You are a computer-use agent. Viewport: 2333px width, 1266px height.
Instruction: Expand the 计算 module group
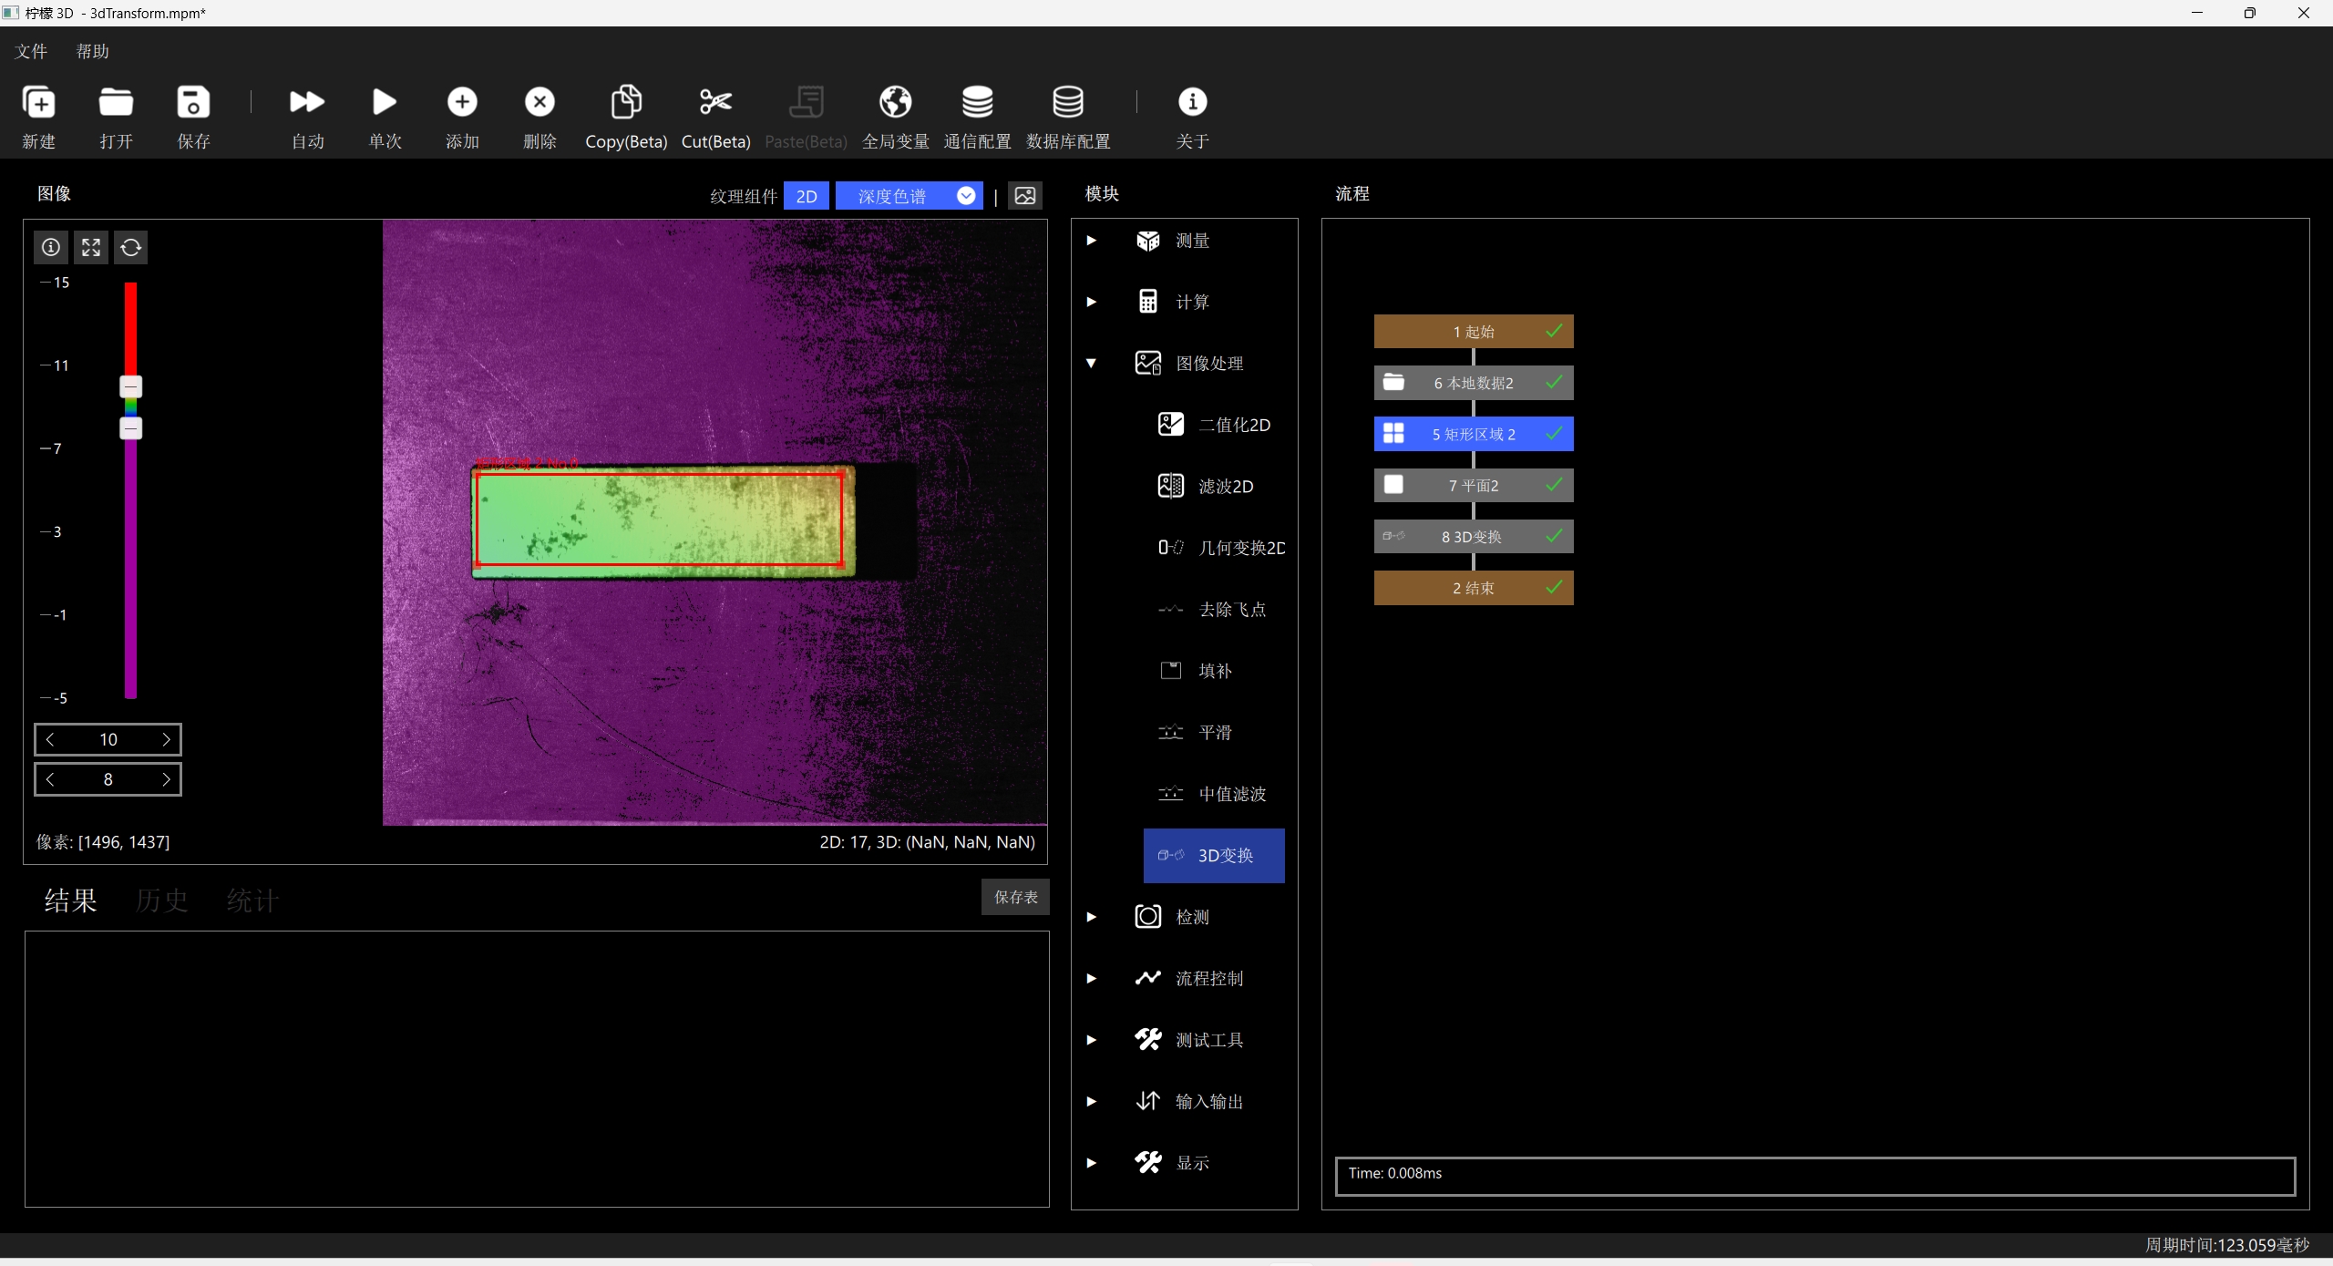[1091, 302]
